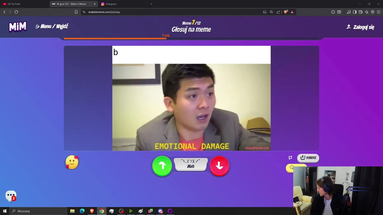Click Menu / Wyjdź to exit game
This screenshot has height=215, width=383.
(52, 27)
